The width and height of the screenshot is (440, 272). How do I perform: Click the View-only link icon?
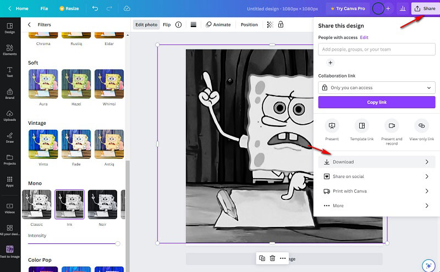tap(421, 126)
